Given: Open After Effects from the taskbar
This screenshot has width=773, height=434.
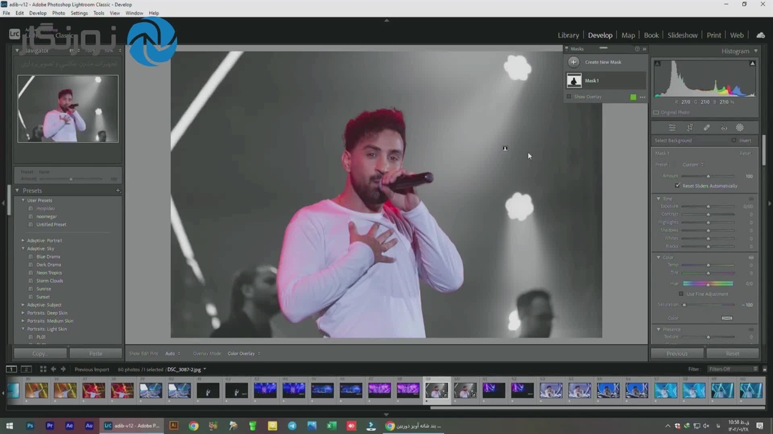Looking at the screenshot, I should [69, 426].
